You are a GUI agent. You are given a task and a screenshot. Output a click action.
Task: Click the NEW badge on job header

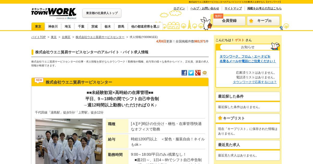[x=39, y=80]
